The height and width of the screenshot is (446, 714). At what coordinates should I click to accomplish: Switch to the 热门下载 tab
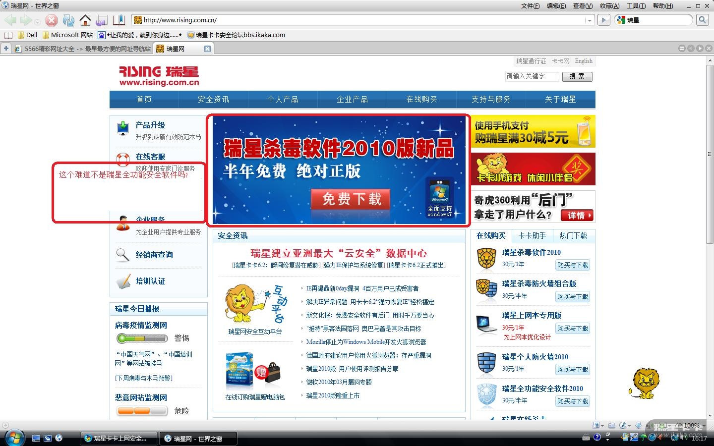click(573, 236)
